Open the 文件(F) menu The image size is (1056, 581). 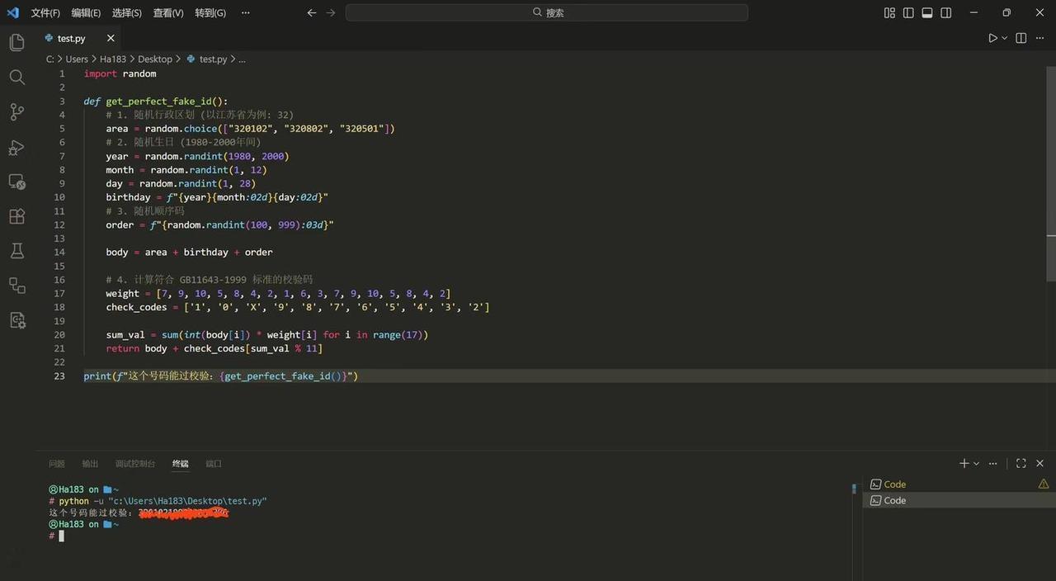[x=45, y=12]
